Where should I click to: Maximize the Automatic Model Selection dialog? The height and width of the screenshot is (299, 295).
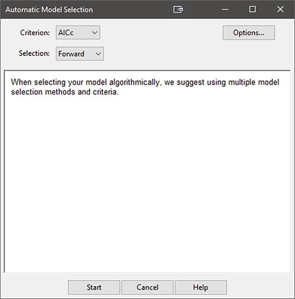[252, 10]
